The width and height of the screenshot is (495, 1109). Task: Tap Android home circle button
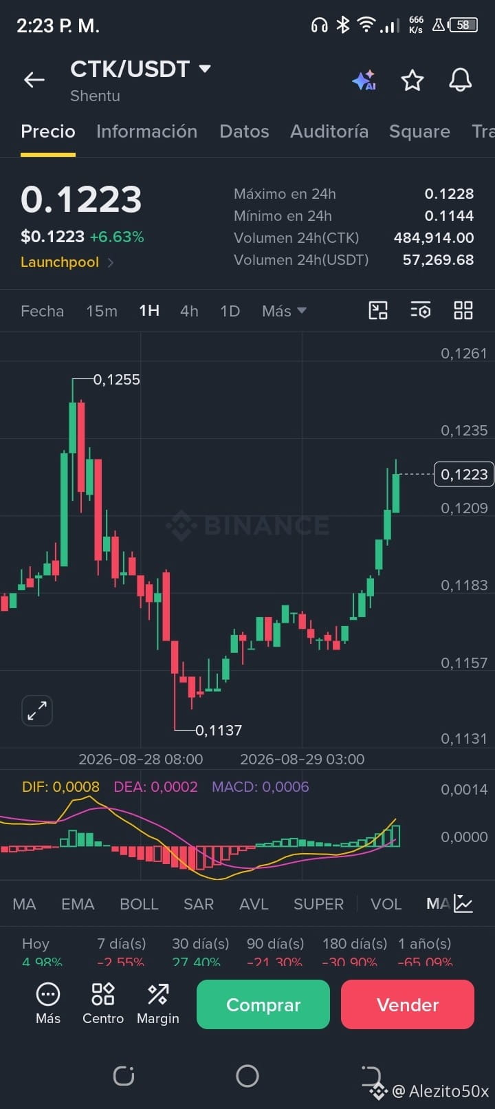[247, 1075]
